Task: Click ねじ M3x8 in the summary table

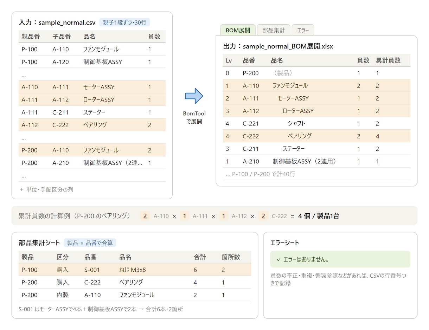Action: (x=133, y=270)
